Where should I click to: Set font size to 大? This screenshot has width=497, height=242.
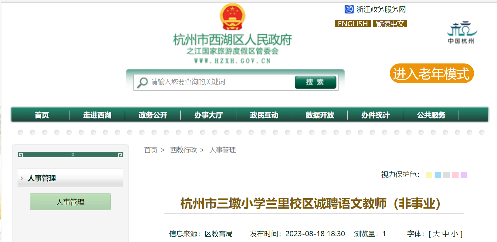(x=436, y=234)
